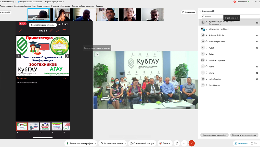The image size is (260, 147).
Task: Close the shared presentation with red X
Action: (20, 31)
